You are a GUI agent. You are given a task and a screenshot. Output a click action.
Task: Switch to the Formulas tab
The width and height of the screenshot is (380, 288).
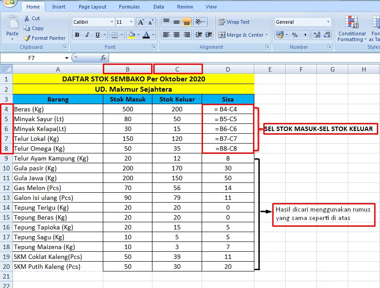point(129,7)
